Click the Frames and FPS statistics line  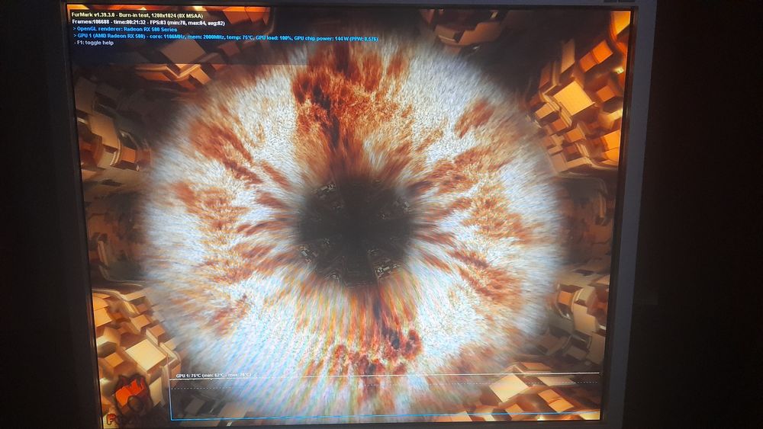click(x=149, y=22)
